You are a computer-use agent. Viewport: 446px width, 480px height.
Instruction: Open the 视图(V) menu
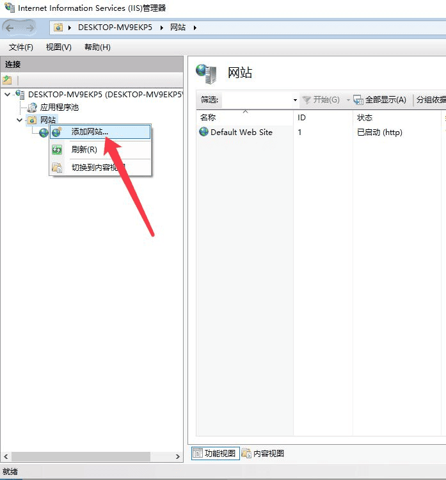[58, 47]
